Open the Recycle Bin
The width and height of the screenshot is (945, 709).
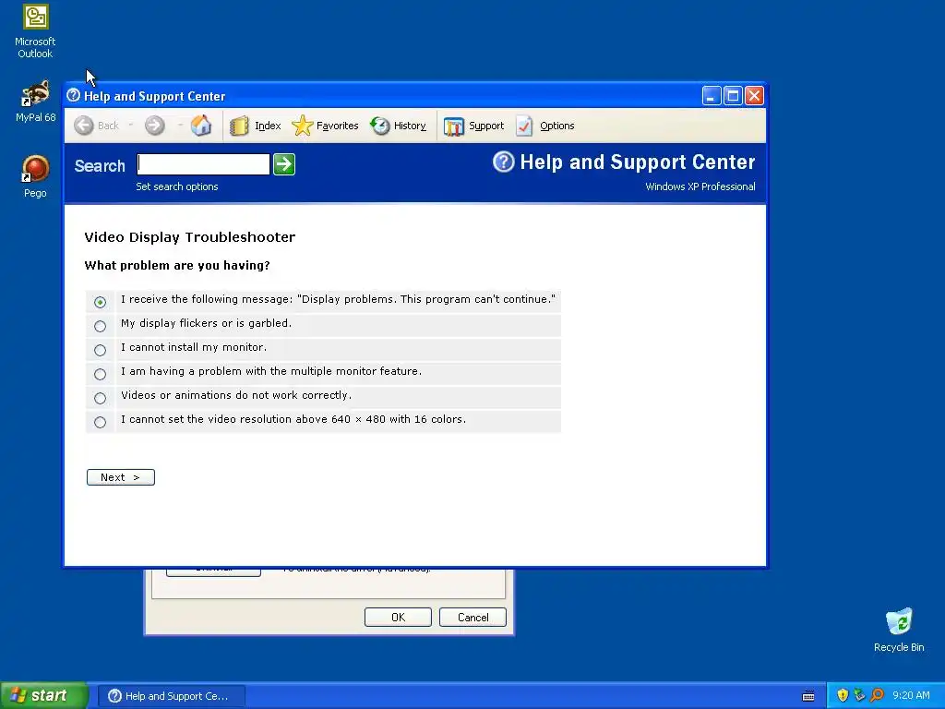(899, 630)
